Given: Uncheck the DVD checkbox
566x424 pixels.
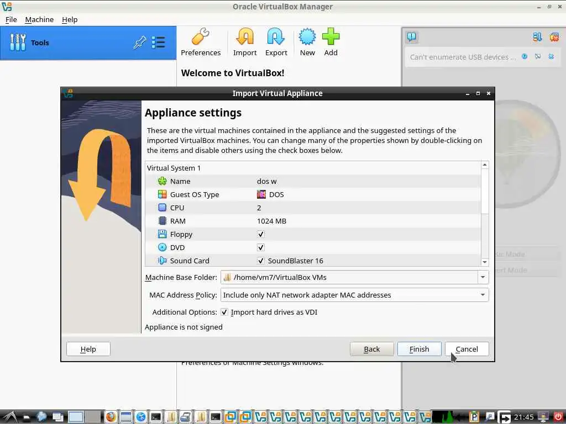Looking at the screenshot, I should pyautogui.click(x=261, y=247).
